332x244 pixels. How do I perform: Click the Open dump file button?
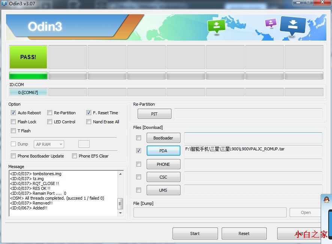[305, 212]
